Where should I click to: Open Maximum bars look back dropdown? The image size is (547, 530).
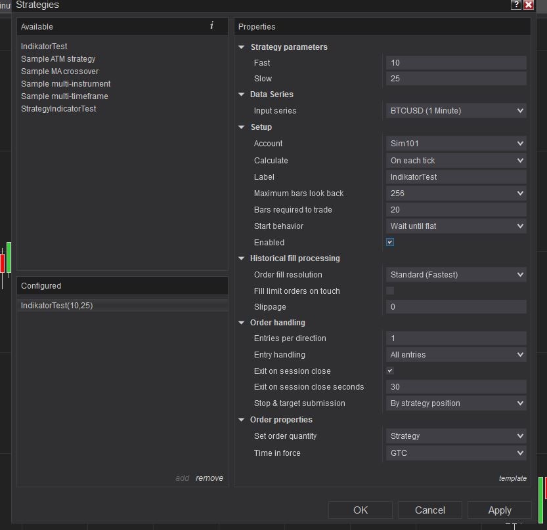[x=456, y=194]
